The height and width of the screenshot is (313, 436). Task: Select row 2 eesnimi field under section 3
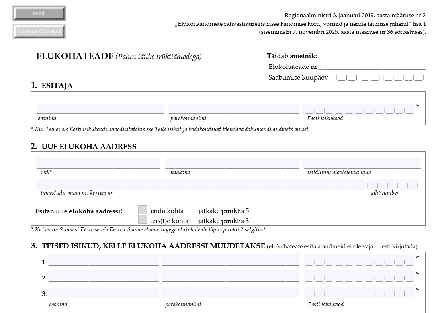point(104,276)
